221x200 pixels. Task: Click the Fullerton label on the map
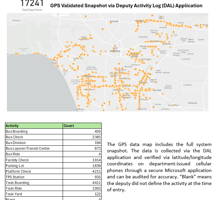tap(192, 103)
